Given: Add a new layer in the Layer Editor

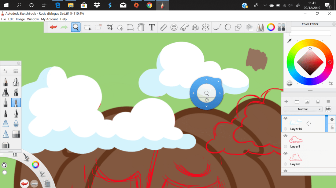Looking at the screenshot, I should coord(286,101).
